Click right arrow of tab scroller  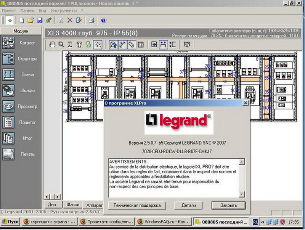click(x=58, y=197)
